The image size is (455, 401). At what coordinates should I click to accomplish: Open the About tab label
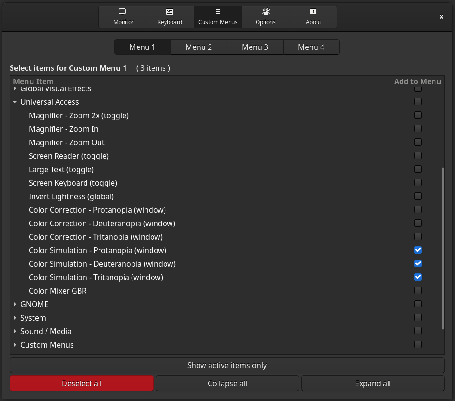click(313, 22)
